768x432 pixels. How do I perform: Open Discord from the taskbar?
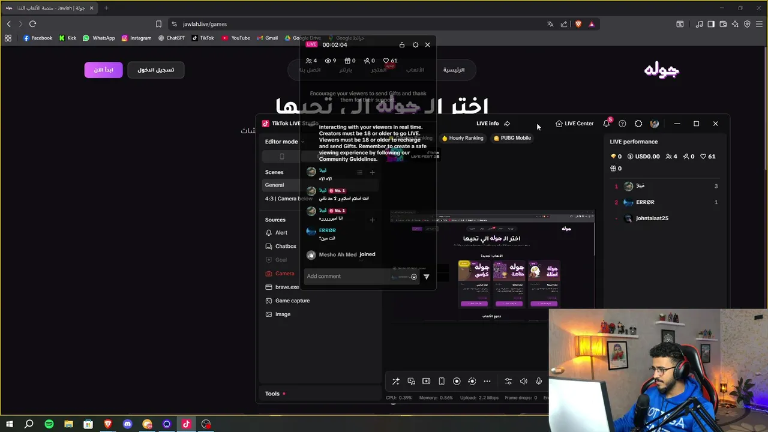(127, 424)
